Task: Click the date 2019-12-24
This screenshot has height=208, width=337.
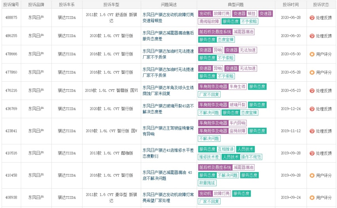Action: tap(291, 109)
